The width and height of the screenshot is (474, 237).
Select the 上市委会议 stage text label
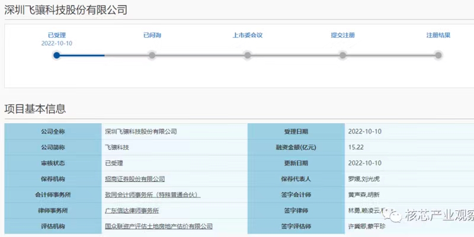coord(248,35)
